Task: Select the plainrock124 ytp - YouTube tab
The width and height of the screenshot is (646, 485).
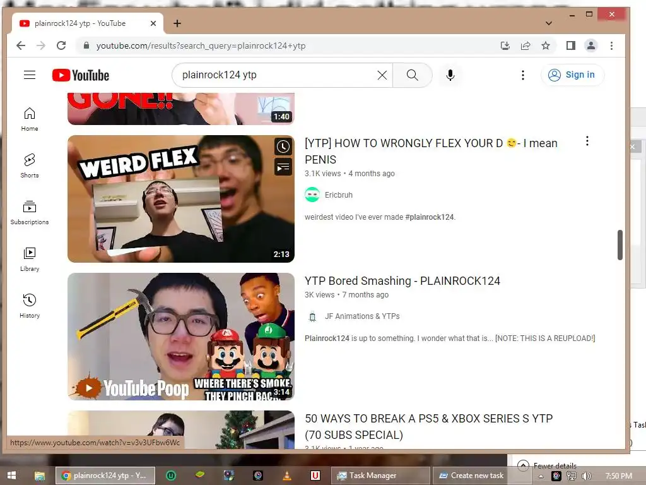Action: coord(87,23)
